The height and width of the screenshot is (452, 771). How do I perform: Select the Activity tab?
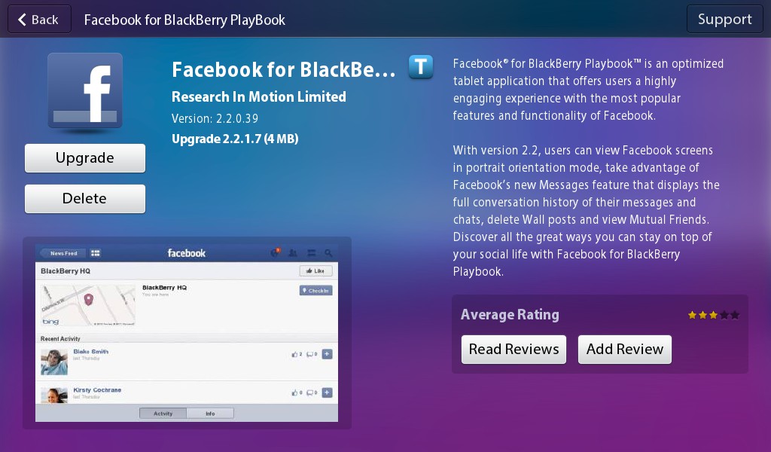click(163, 413)
